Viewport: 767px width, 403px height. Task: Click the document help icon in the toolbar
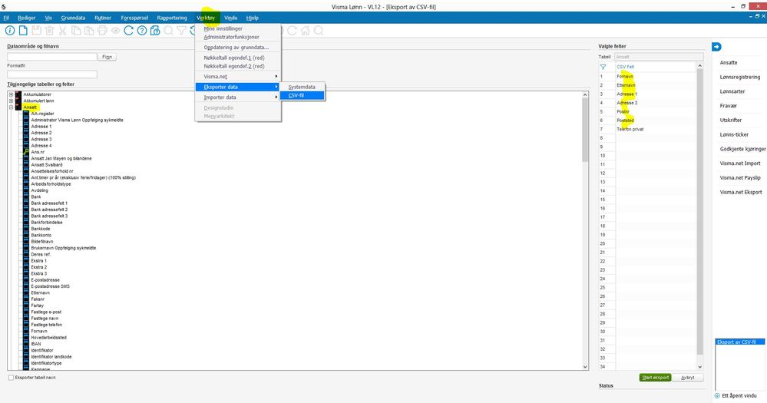(x=155, y=31)
